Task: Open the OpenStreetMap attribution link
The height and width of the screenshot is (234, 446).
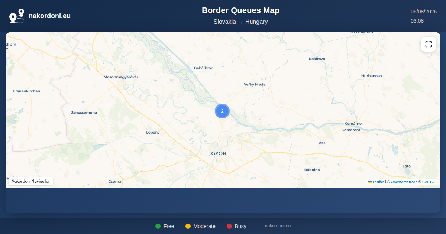Action: click(x=404, y=182)
